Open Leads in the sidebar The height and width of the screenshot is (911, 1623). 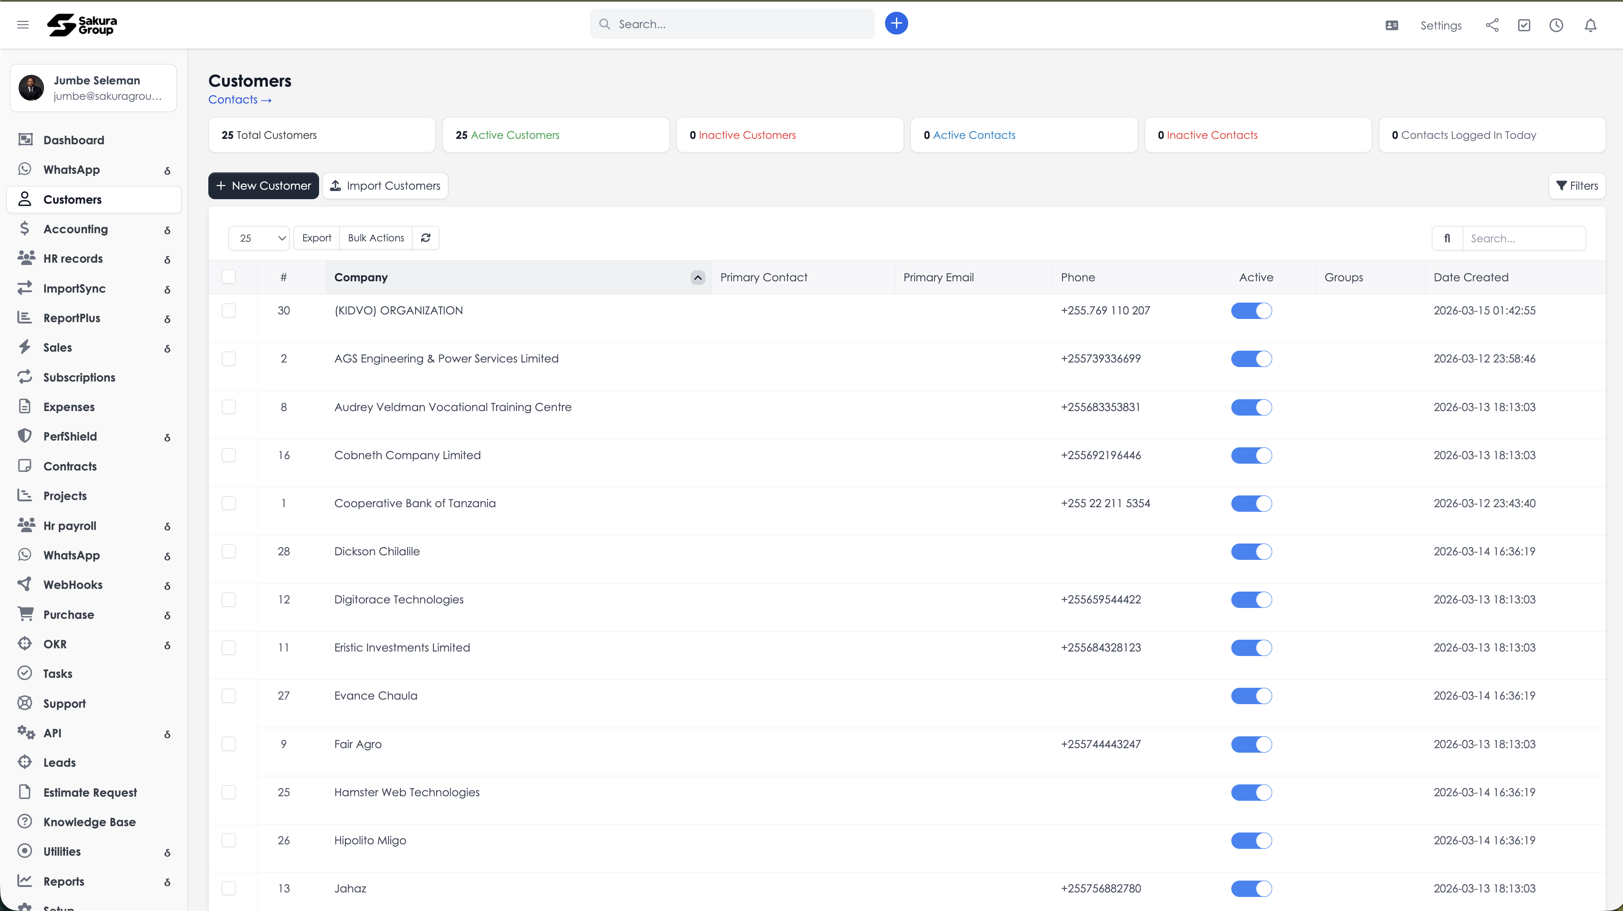pos(94,762)
